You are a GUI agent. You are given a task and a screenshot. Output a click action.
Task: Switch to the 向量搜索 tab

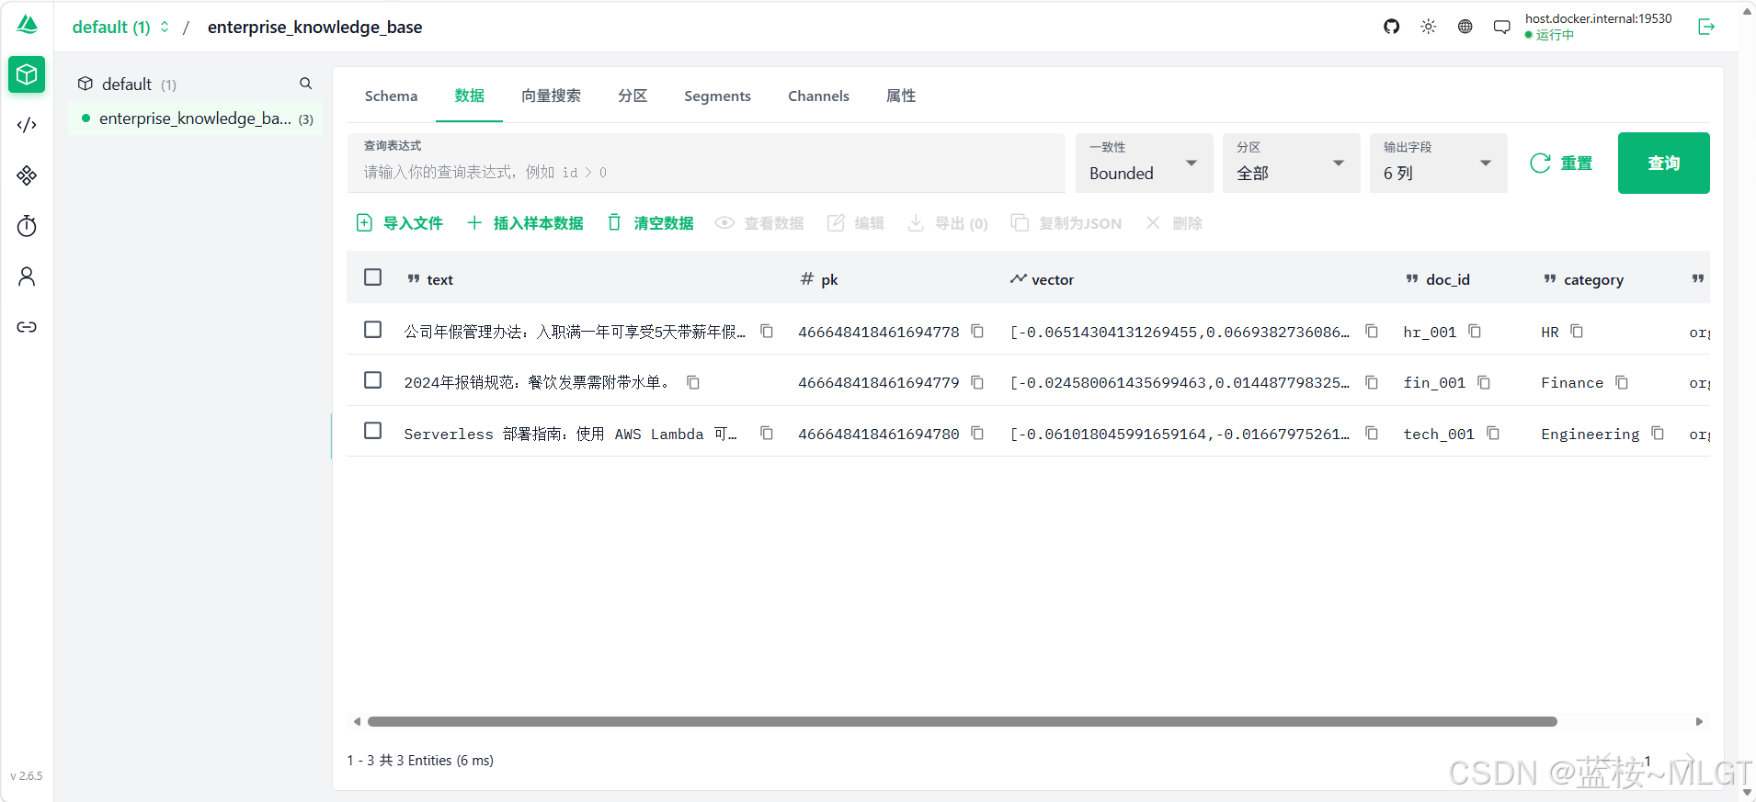551,96
